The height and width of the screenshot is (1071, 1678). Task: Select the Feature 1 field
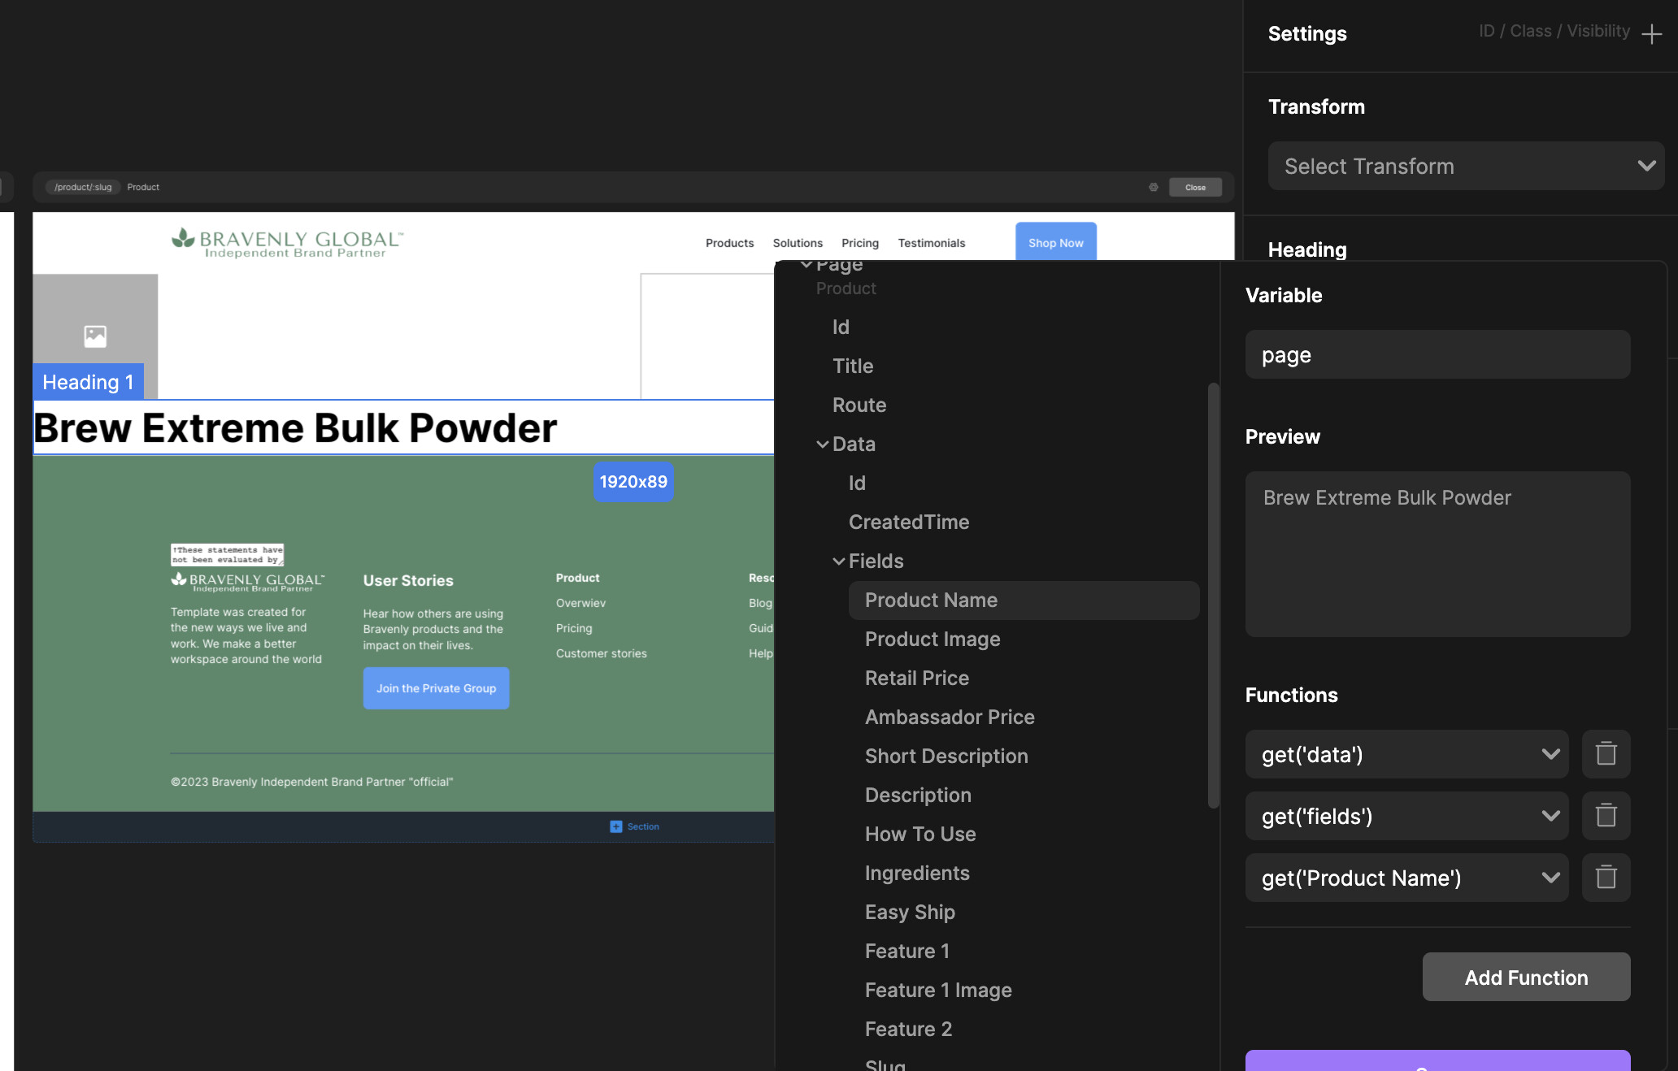point(907,952)
